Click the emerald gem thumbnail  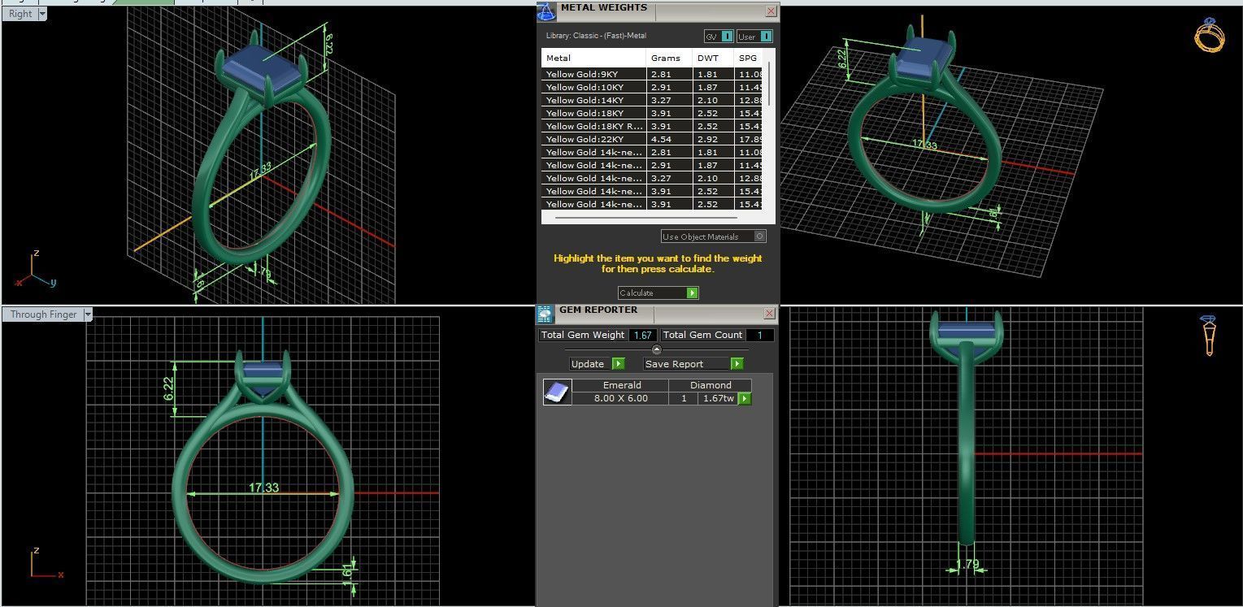pos(556,392)
